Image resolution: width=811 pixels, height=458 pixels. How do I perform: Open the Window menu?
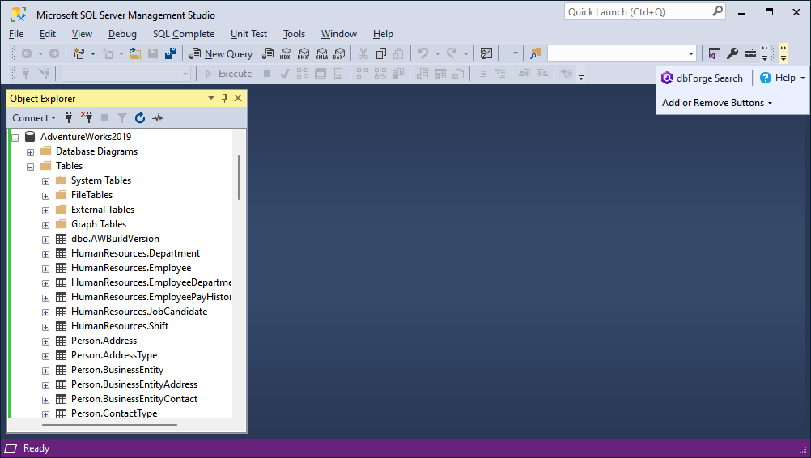coord(339,34)
